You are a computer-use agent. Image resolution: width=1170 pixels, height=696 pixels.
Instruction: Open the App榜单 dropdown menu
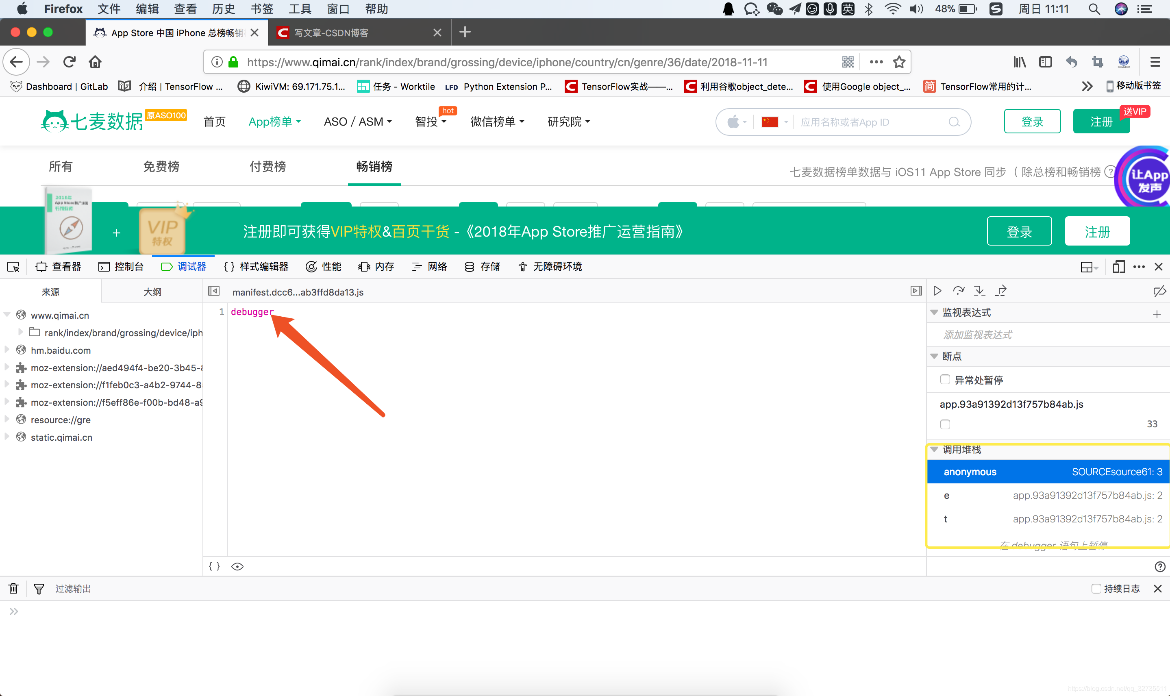click(x=274, y=122)
